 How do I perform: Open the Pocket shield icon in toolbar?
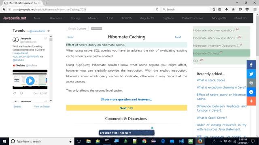247,9
